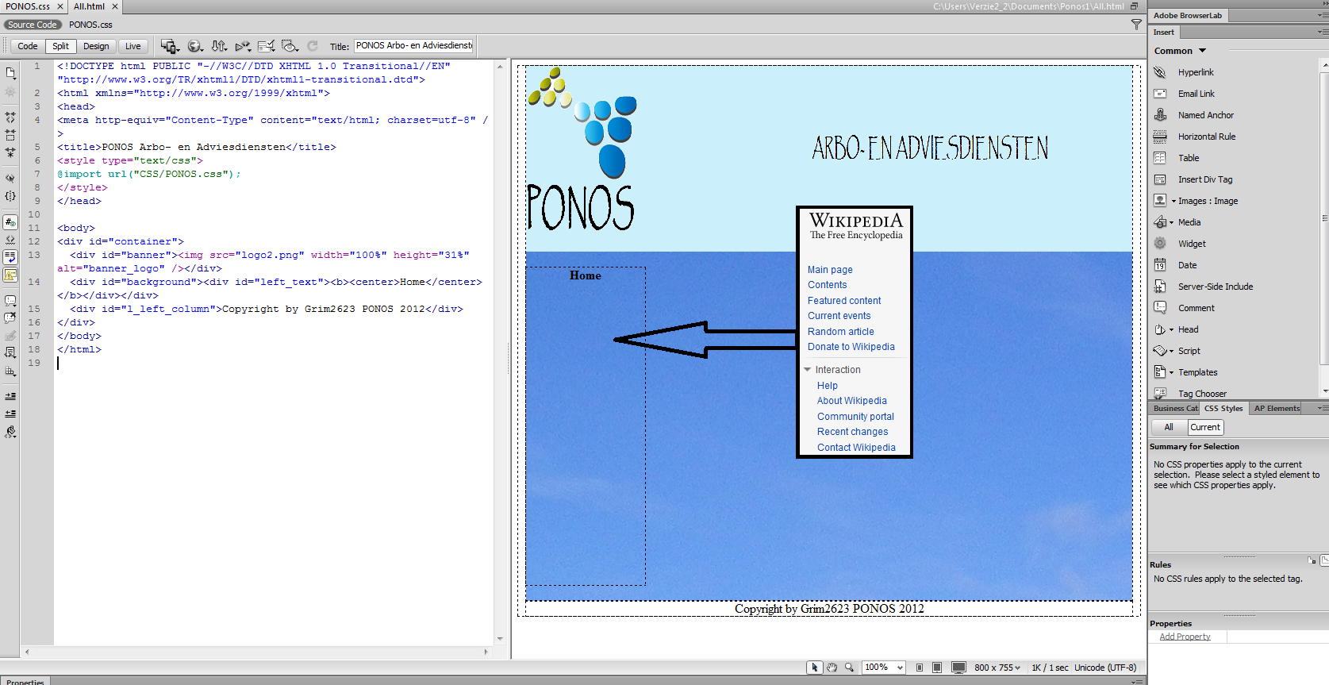Choose the Select arrow tool in status bar
This screenshot has width=1329, height=685.
click(x=814, y=668)
